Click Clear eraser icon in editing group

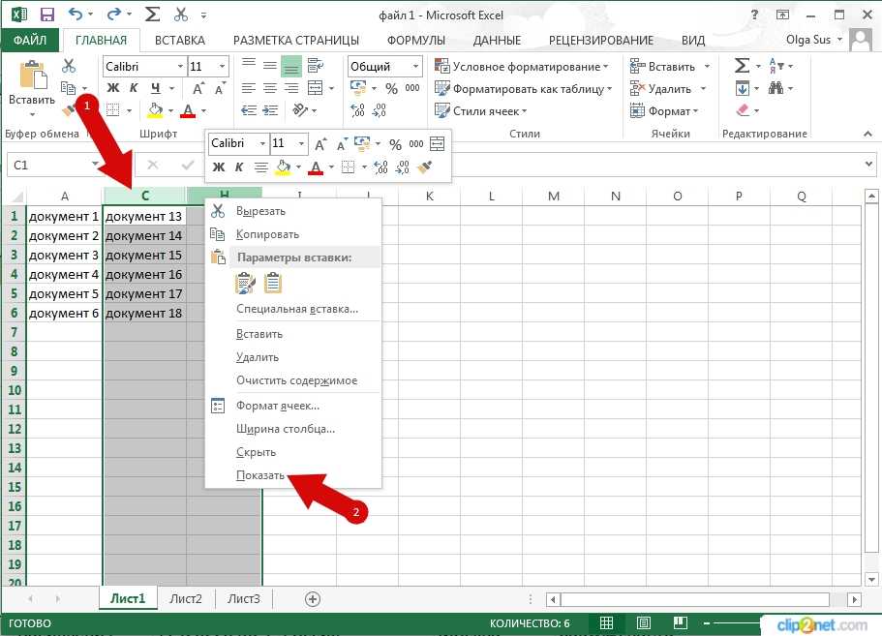[743, 110]
